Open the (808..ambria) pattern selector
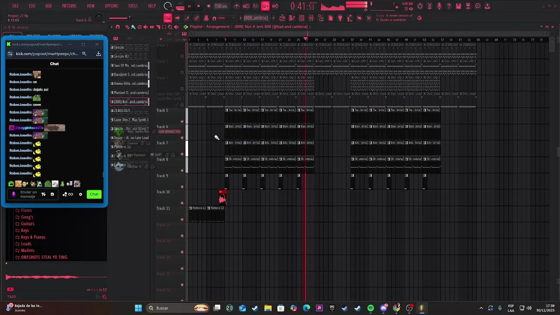Image resolution: width=560 pixels, height=315 pixels. (x=256, y=18)
